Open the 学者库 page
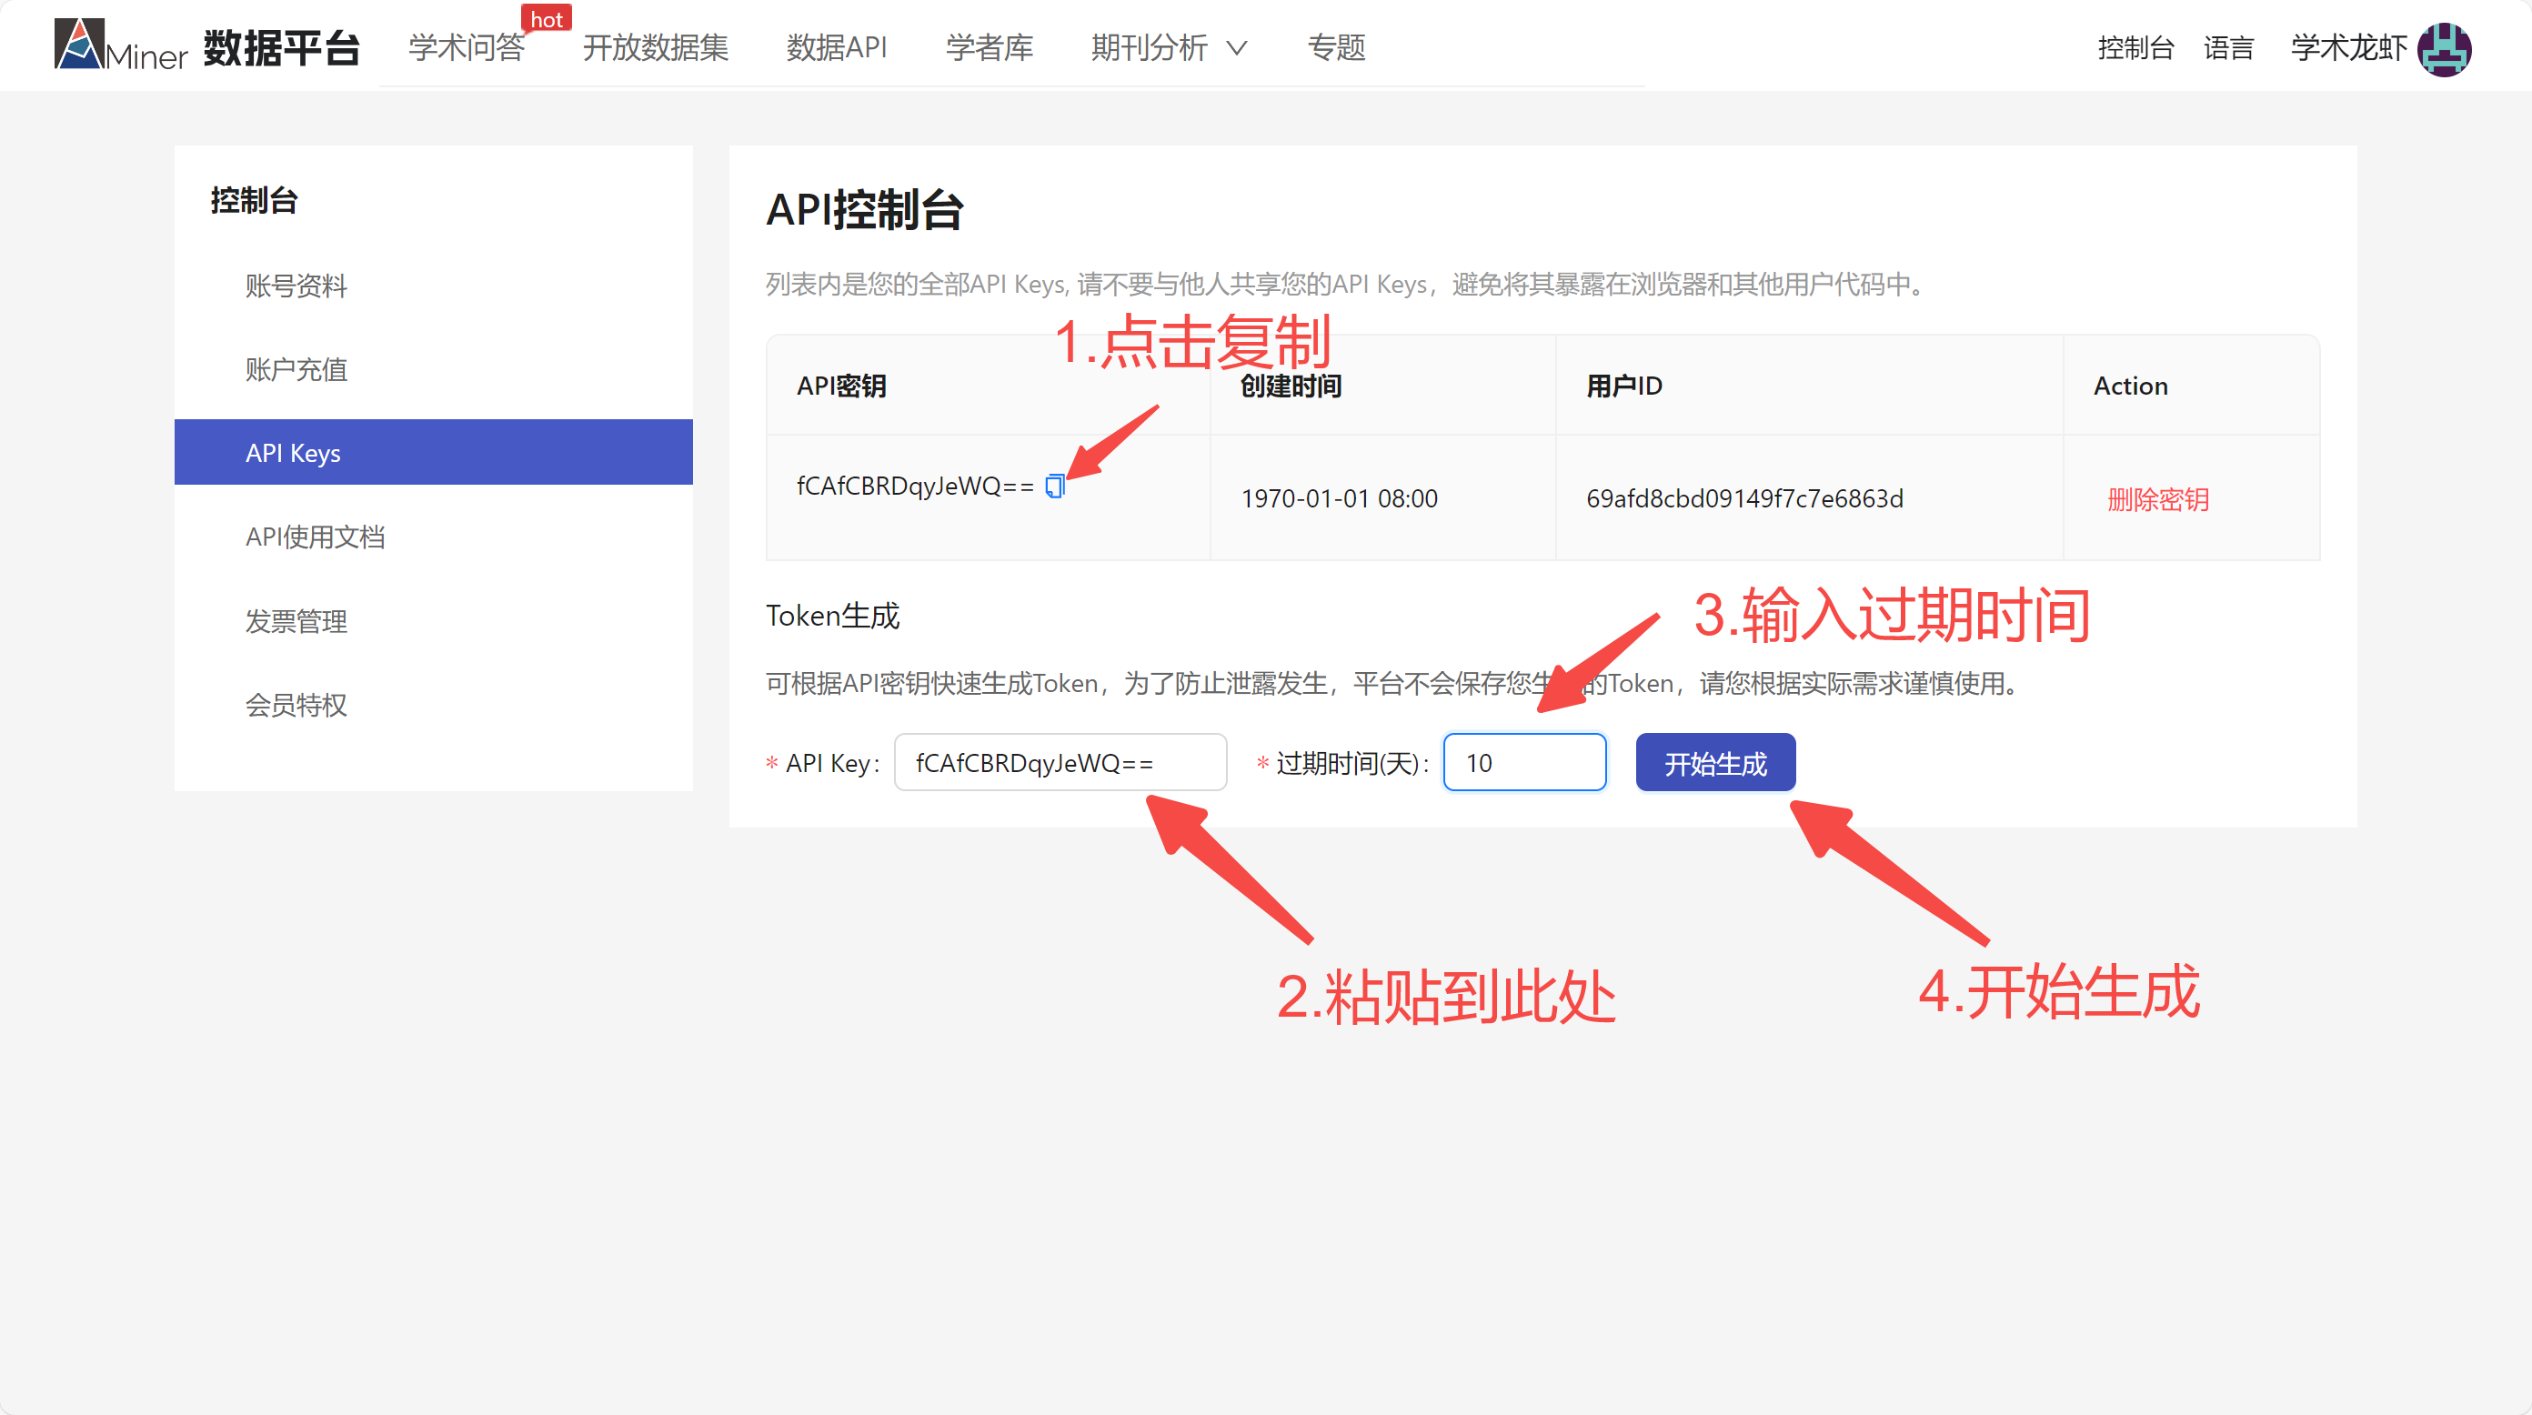The height and width of the screenshot is (1415, 2532). click(x=989, y=47)
